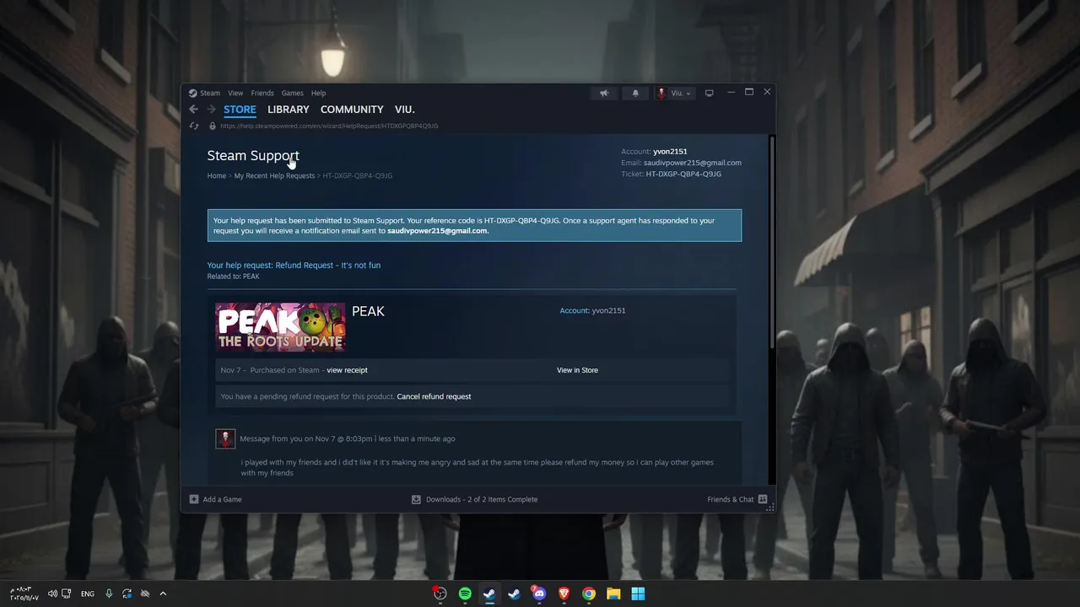Open the VIU. profile tab

click(405, 110)
